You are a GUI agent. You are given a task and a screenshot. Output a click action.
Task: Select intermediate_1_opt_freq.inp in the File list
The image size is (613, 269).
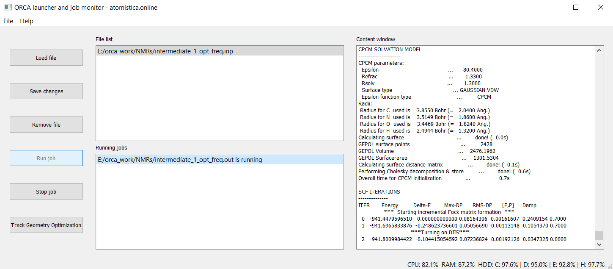click(x=165, y=51)
